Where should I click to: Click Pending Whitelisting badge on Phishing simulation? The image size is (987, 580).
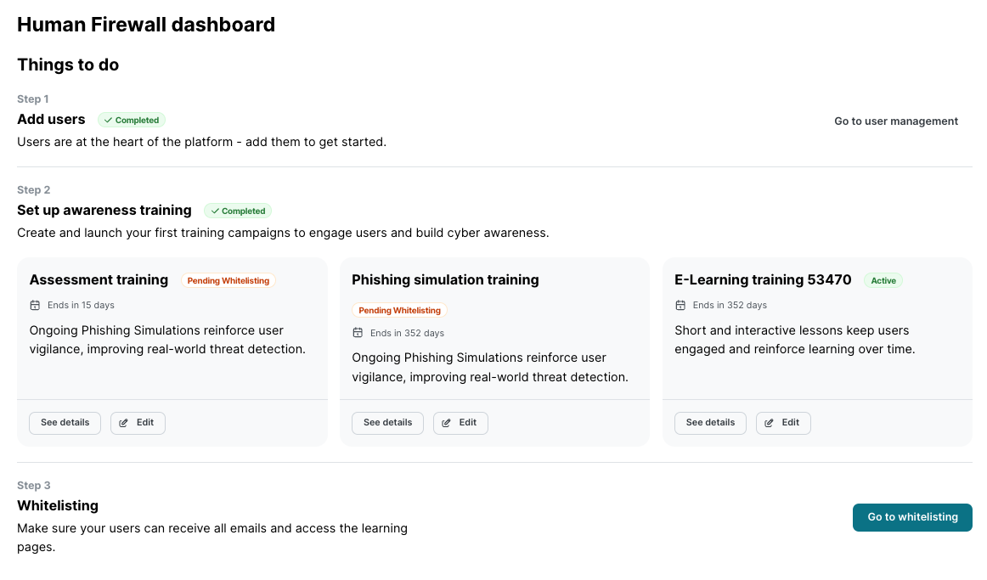(399, 311)
